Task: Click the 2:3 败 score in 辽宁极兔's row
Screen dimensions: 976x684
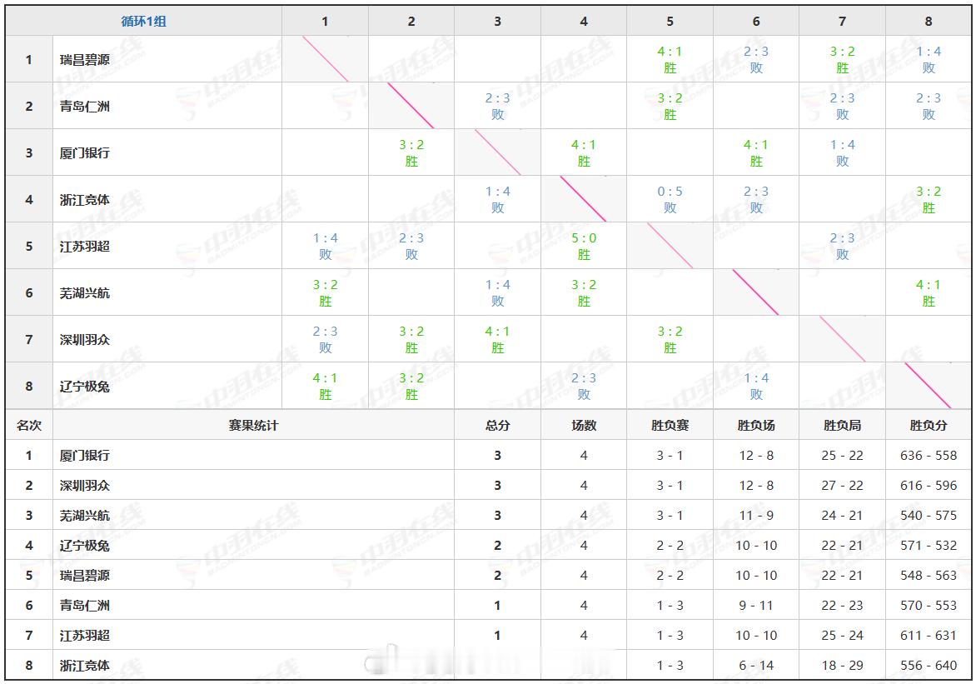Action: (x=584, y=387)
